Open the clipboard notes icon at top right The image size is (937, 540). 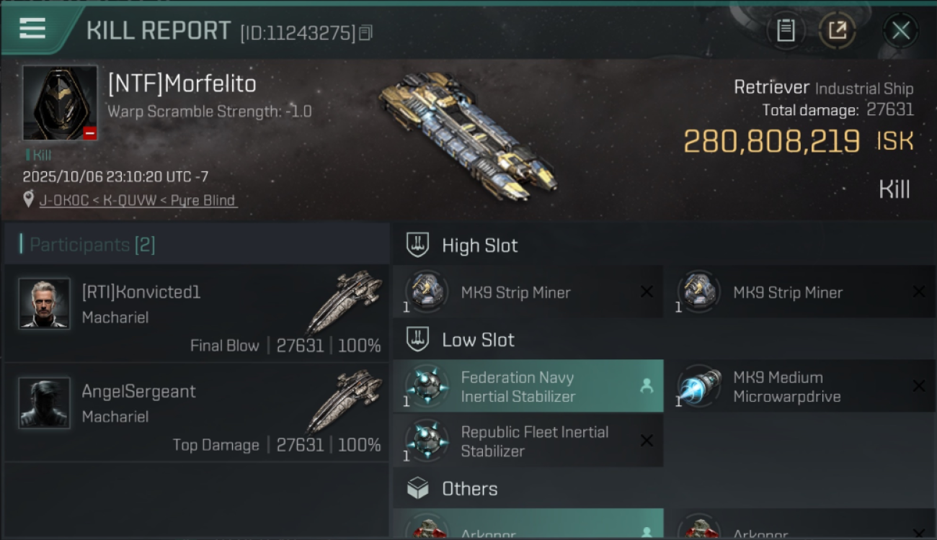tap(786, 31)
